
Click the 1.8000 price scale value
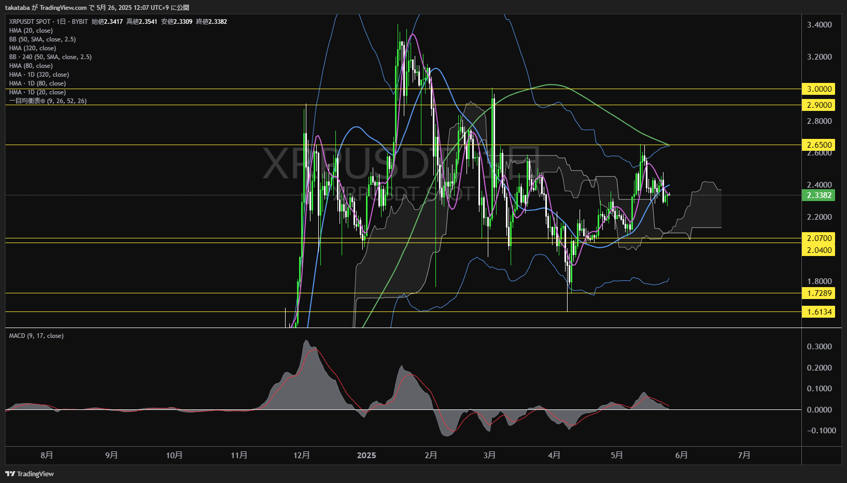[820, 281]
